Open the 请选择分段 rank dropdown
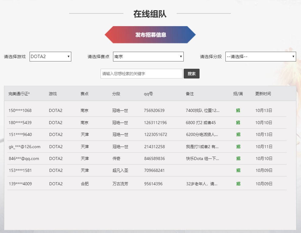 260,56
